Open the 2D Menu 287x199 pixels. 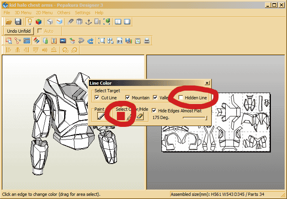(x=44, y=13)
